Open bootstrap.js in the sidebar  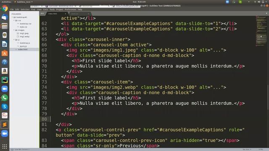click(25, 43)
